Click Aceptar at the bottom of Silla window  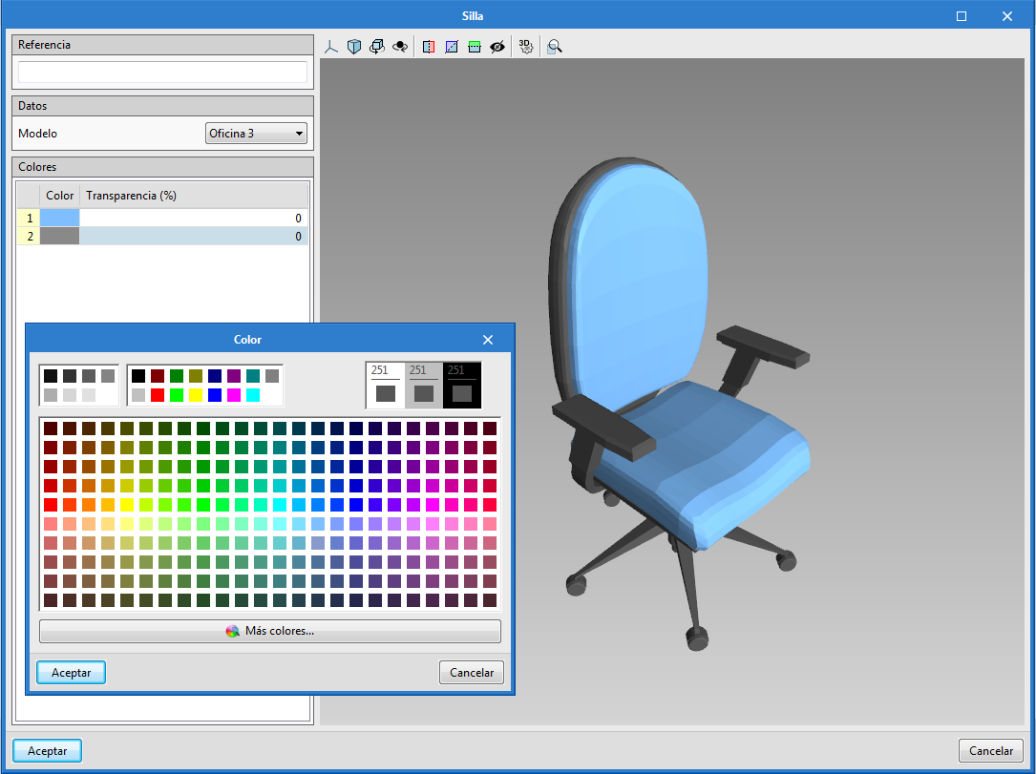48,751
